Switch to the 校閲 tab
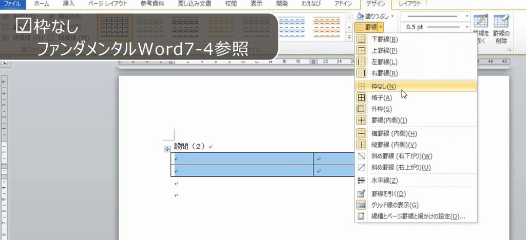This screenshot has height=240, width=526. tap(232, 4)
